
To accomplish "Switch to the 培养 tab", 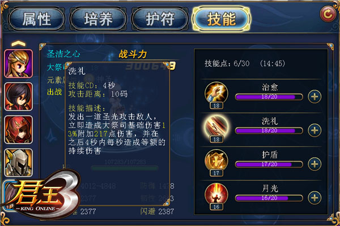I will point(98,19).
